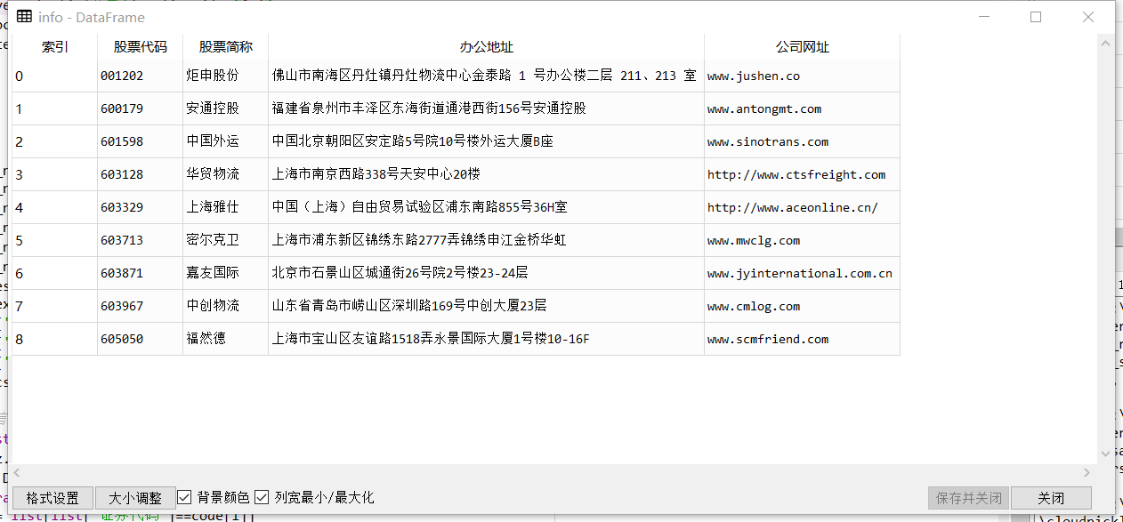Select stock code cell 601598

click(141, 142)
